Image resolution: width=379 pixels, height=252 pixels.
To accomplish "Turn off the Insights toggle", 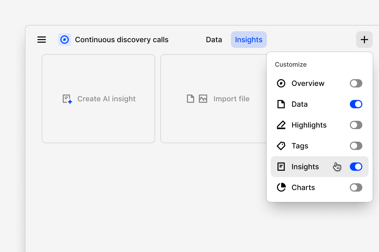I will tap(356, 167).
